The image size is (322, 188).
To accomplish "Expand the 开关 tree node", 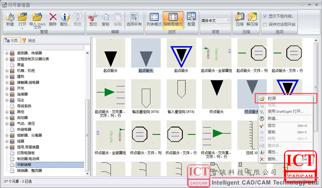I will [x=7, y=88].
